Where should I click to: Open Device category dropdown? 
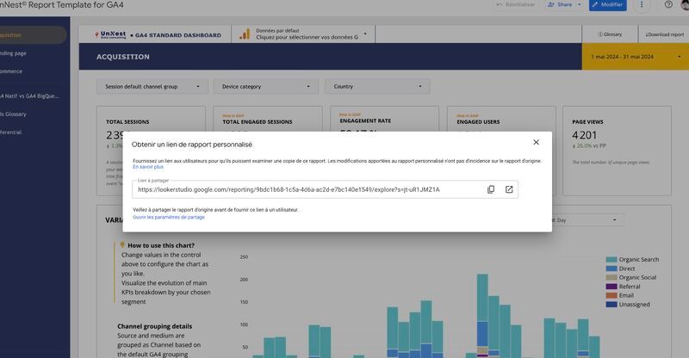(265, 87)
